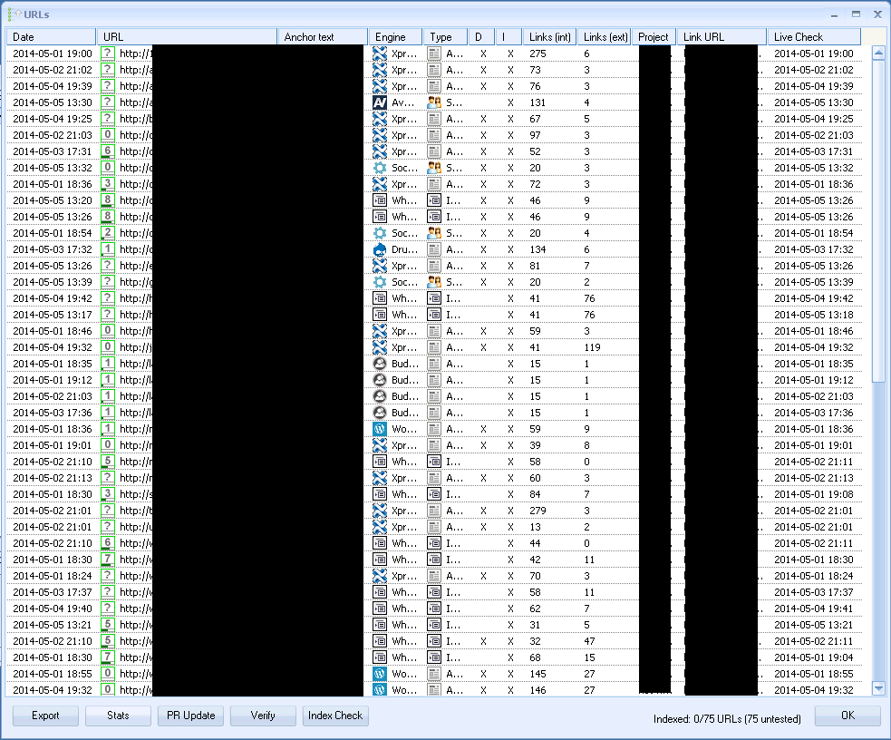Click the Project column header

coord(654,37)
